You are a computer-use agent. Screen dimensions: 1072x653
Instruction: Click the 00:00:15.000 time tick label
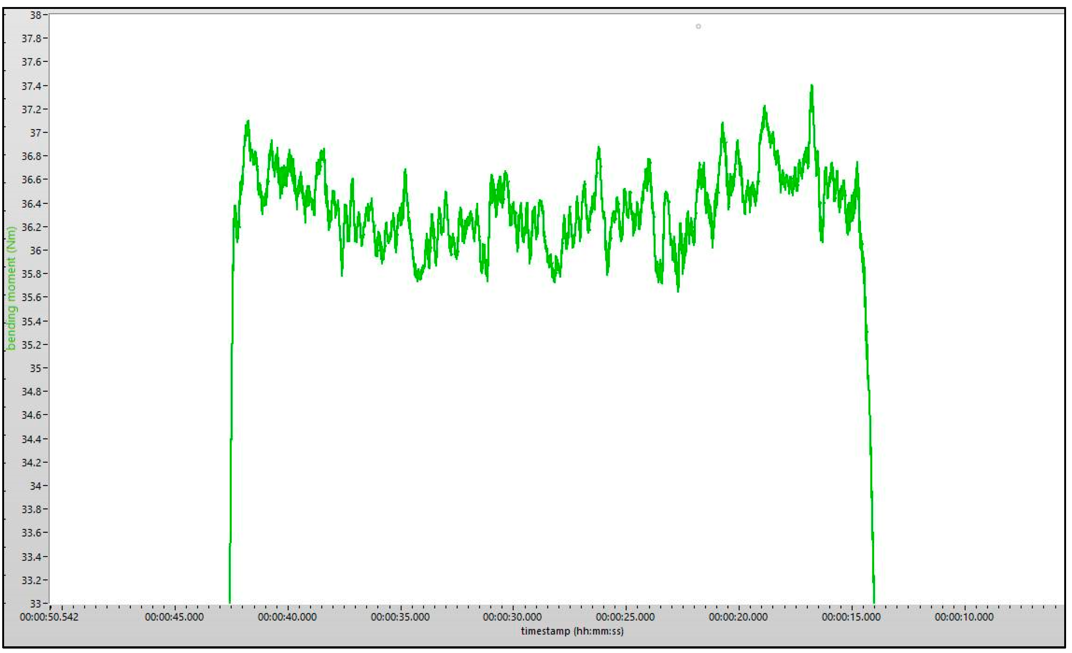851,617
